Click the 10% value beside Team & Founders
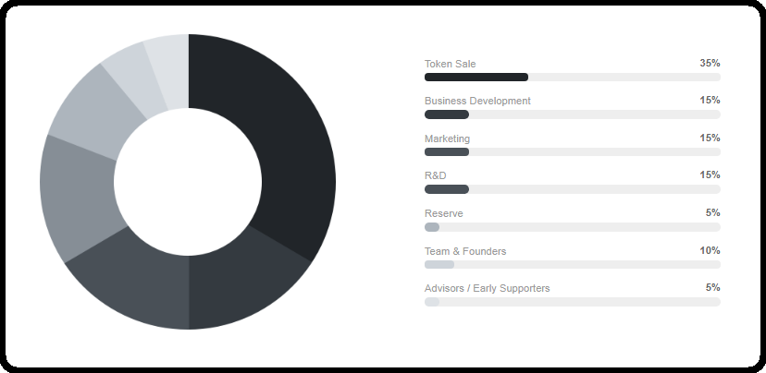 tap(710, 250)
